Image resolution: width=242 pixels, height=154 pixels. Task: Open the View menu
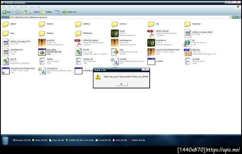15,7
